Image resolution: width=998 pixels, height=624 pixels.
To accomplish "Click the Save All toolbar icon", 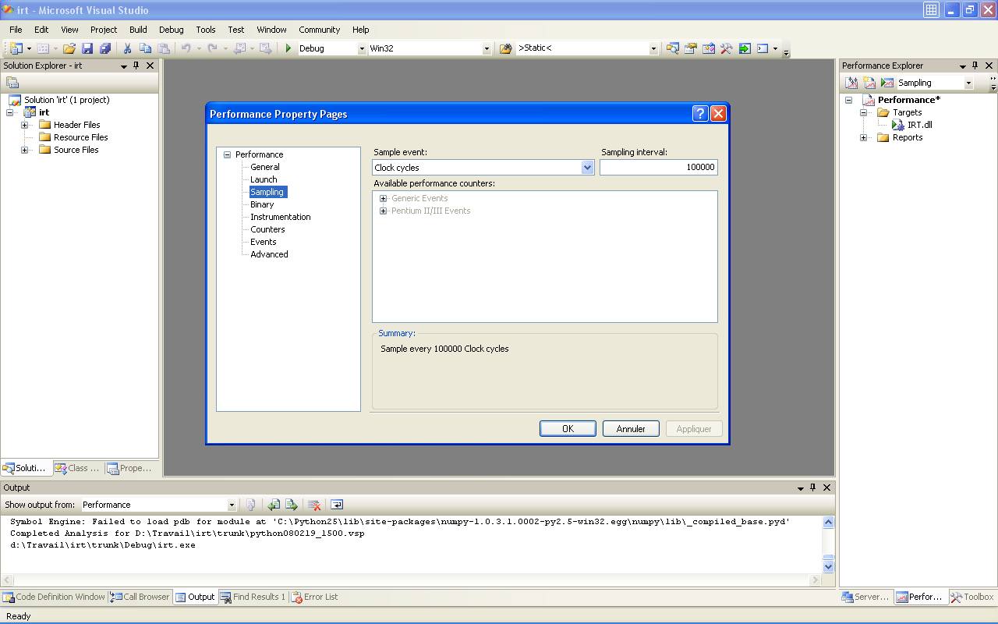I will 104,48.
